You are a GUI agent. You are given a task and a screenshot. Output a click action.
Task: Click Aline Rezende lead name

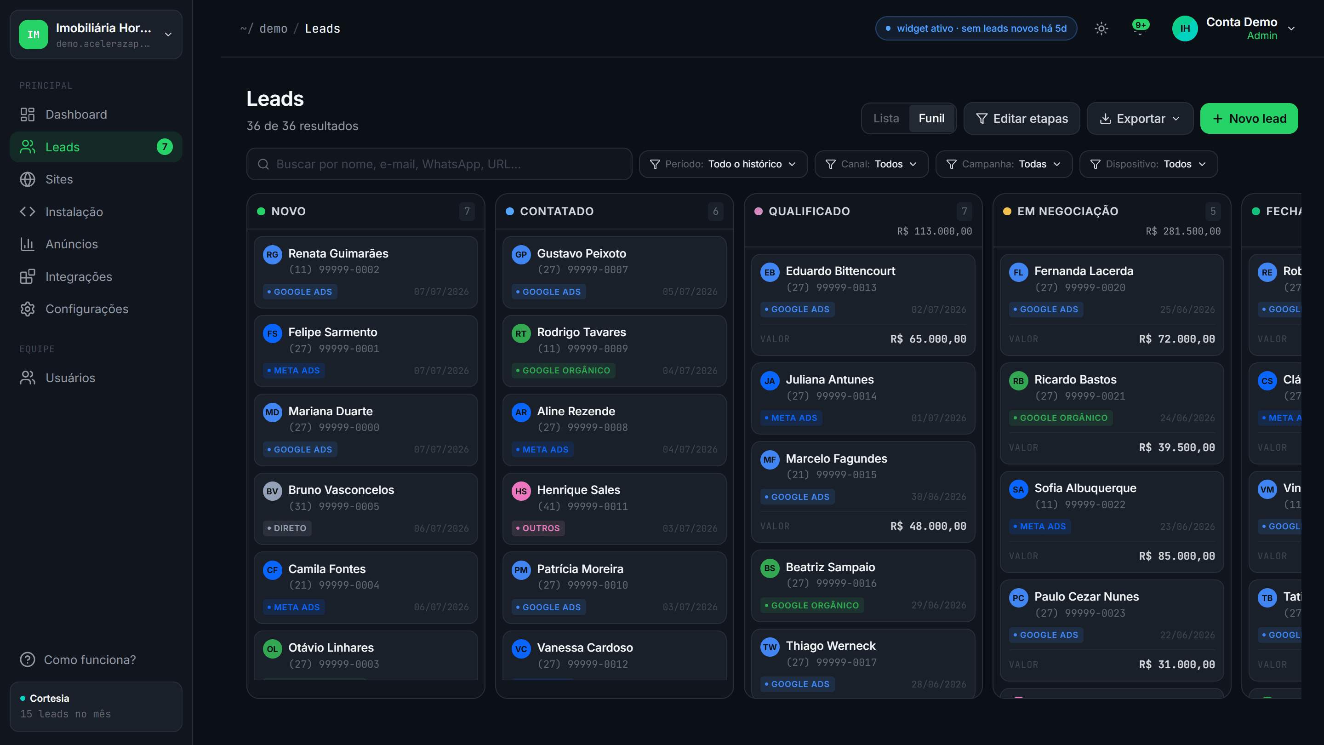point(576,411)
